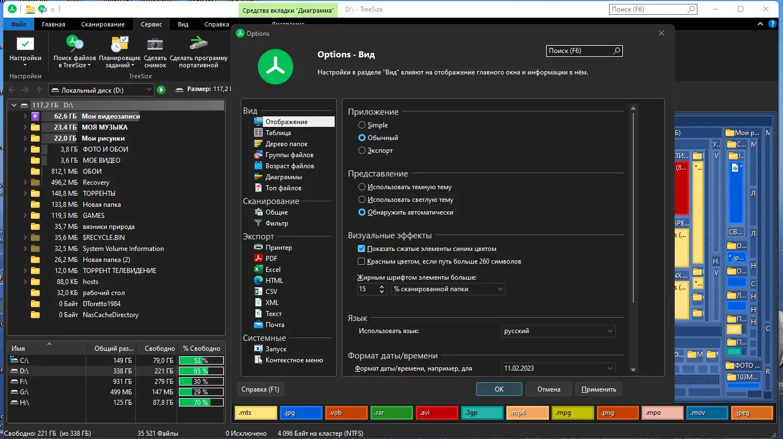Open the Почта mail icon
The height and width of the screenshot is (439, 783).
[x=258, y=325]
